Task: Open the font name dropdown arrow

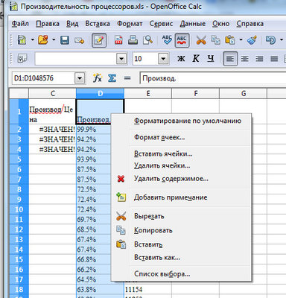Action: [x=121, y=59]
